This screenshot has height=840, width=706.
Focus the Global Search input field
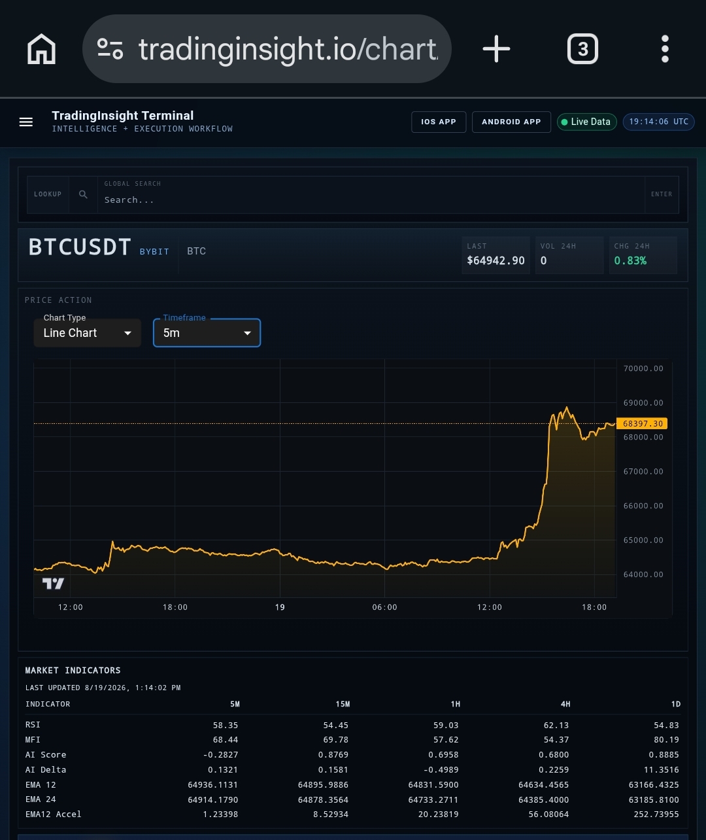pyautogui.click(x=371, y=194)
